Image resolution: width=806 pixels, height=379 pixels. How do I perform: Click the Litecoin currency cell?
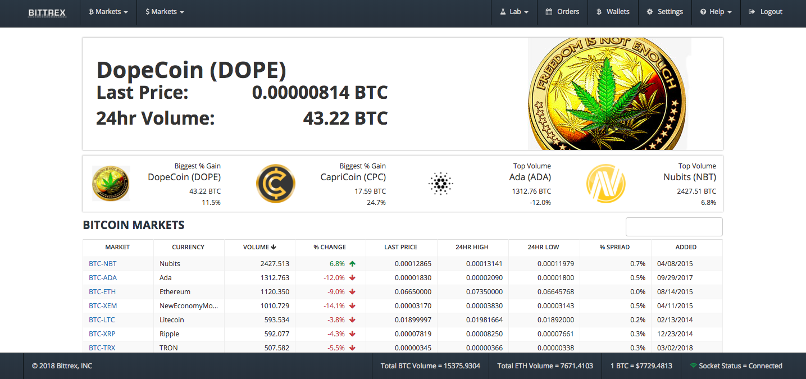189,319
